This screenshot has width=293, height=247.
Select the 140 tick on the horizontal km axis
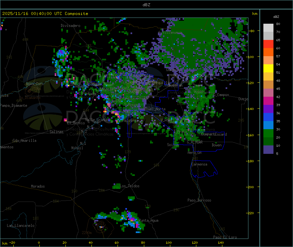click(x=221, y=243)
